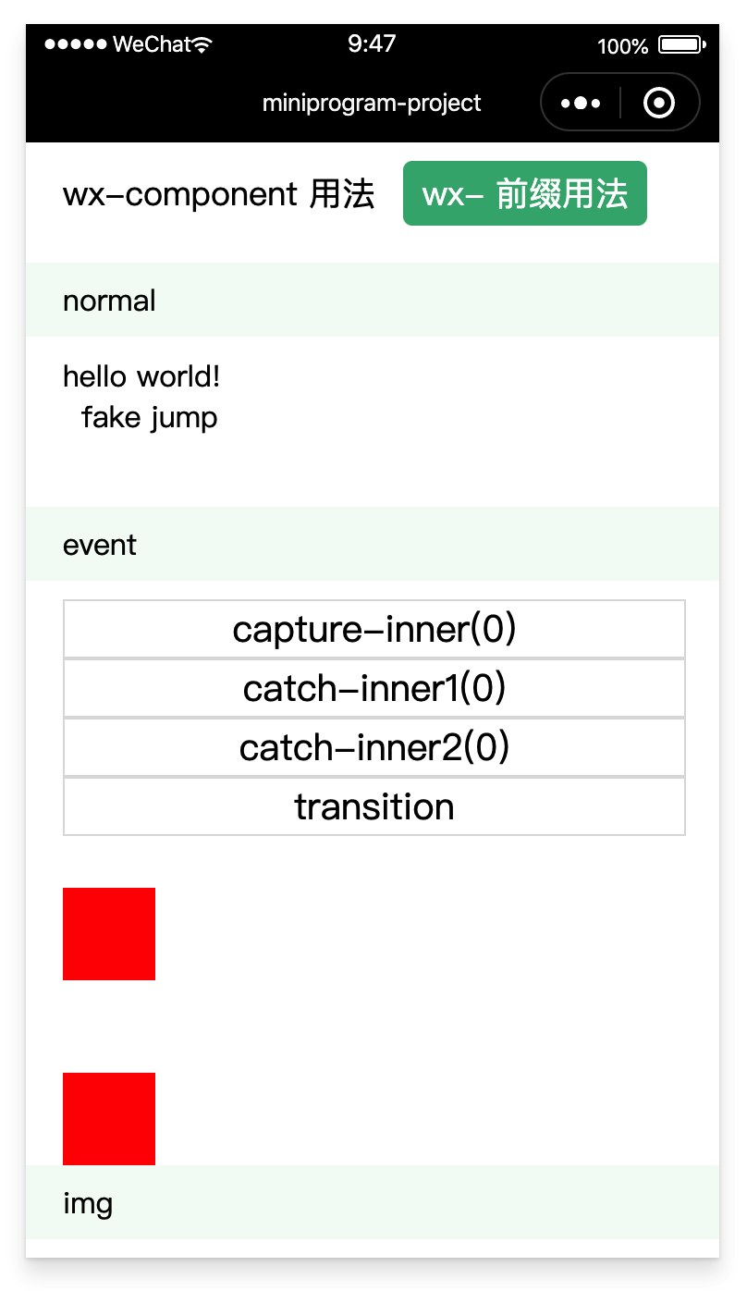This screenshot has height=1291, width=747.
Task: Open the three-dots menu in capsule
Action: 581,103
